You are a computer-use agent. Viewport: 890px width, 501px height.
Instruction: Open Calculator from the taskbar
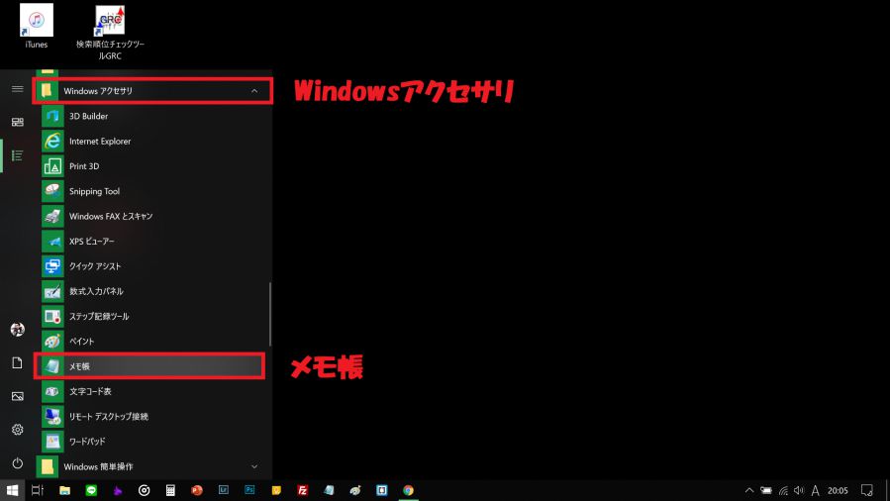coord(170,490)
